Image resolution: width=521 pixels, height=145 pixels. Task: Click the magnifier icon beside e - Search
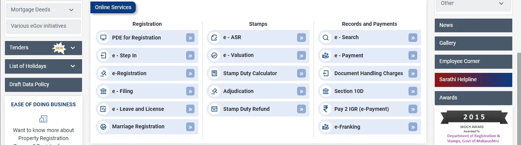(x=325, y=38)
